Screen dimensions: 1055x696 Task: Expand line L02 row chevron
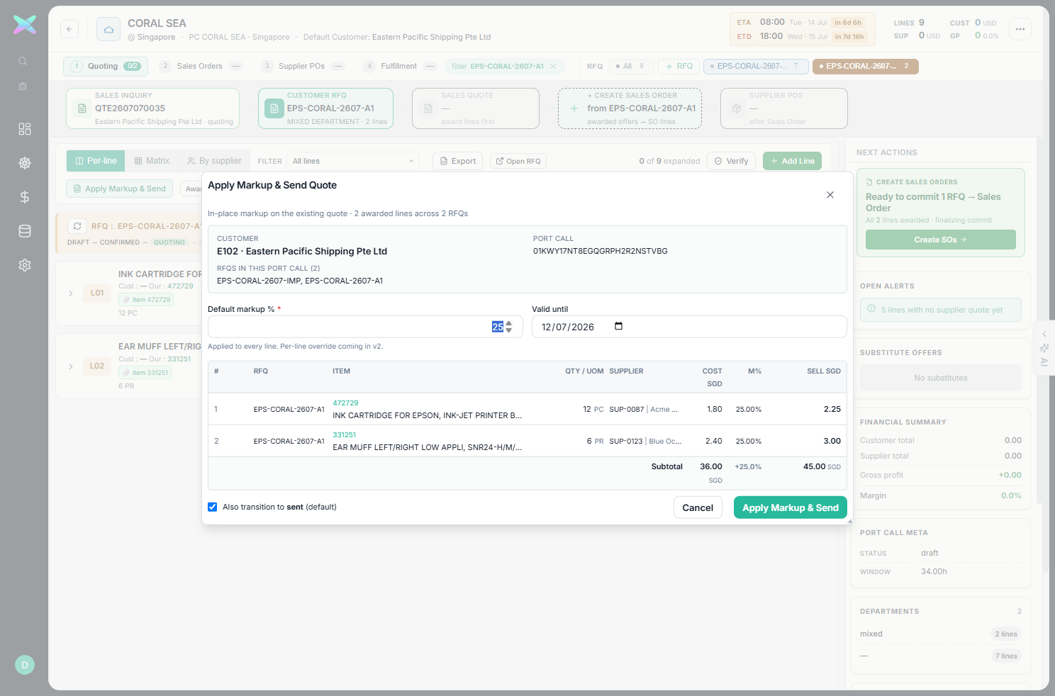pyautogui.click(x=71, y=366)
